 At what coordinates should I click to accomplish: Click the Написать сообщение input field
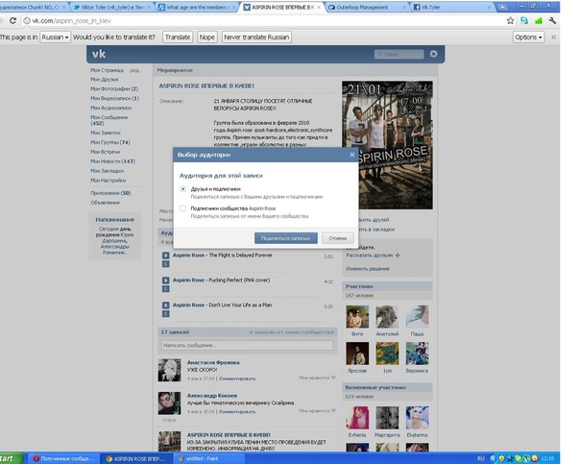247,345
